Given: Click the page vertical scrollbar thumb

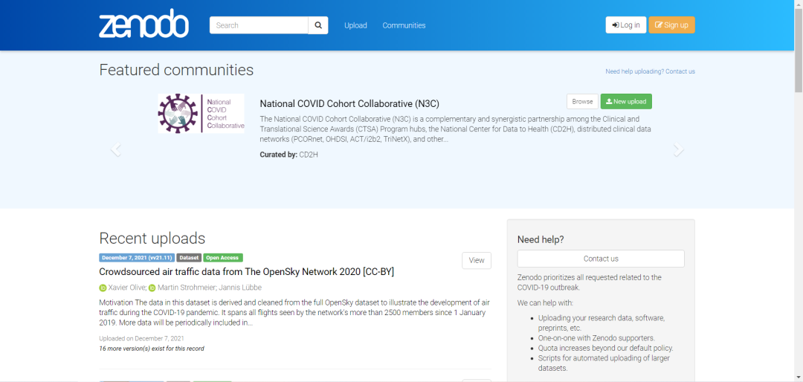Looking at the screenshot, I should point(799,50).
